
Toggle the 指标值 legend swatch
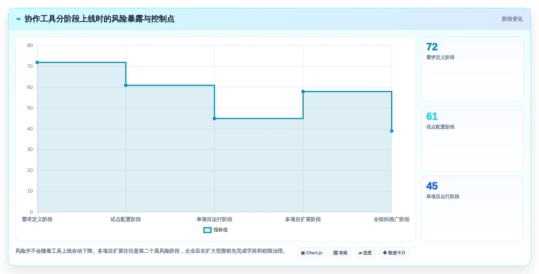[207, 230]
